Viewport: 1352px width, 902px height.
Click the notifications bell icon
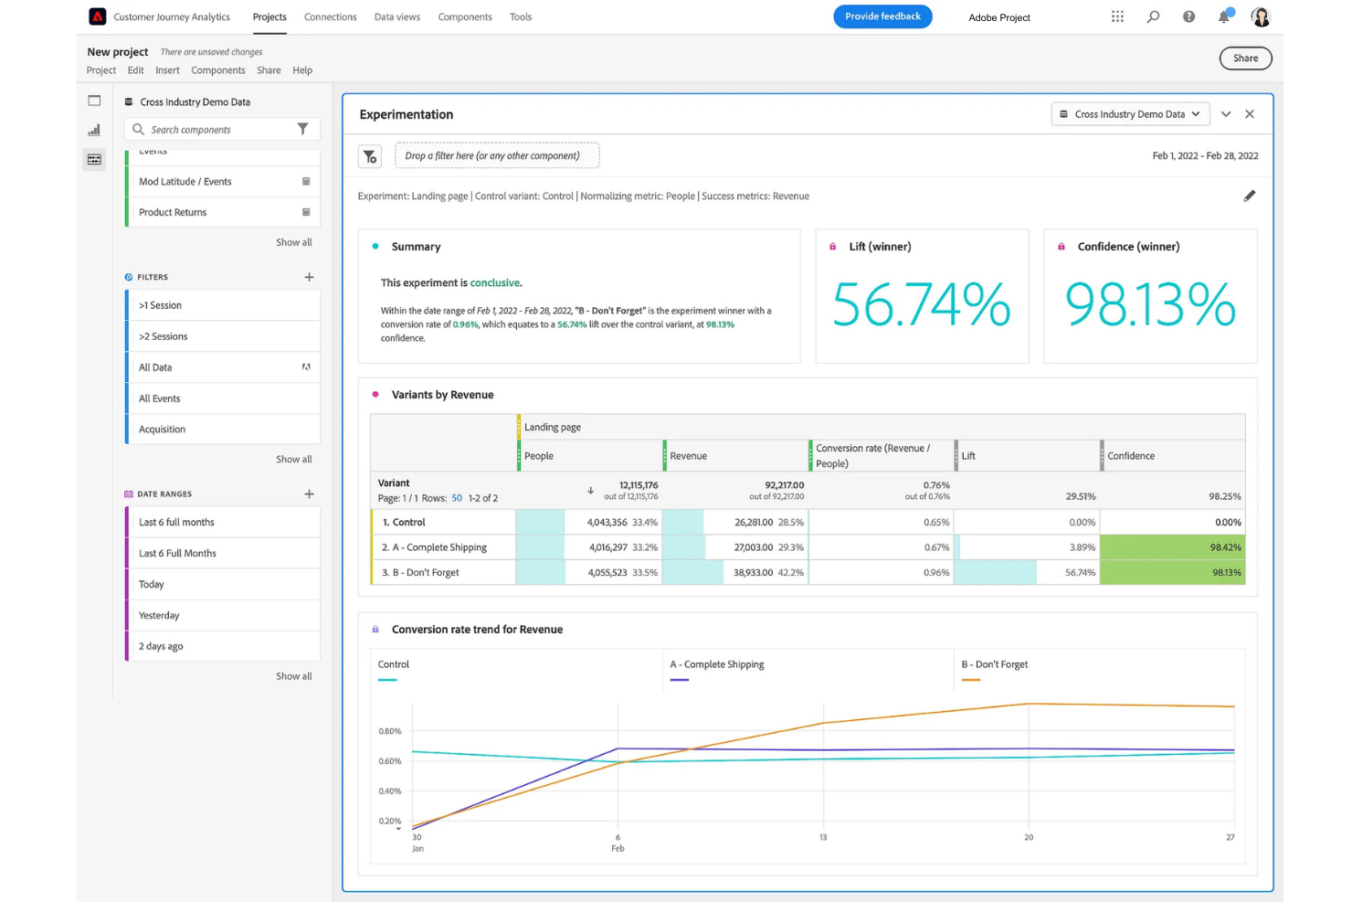(1224, 16)
